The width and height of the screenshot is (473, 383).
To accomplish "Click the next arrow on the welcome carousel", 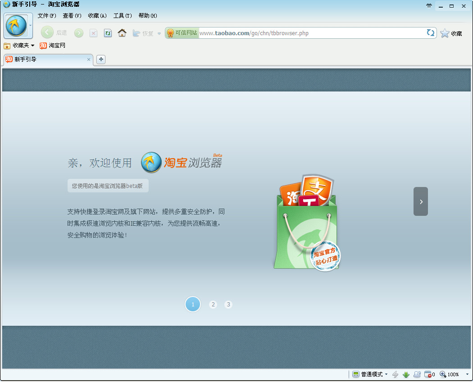I will coord(420,201).
